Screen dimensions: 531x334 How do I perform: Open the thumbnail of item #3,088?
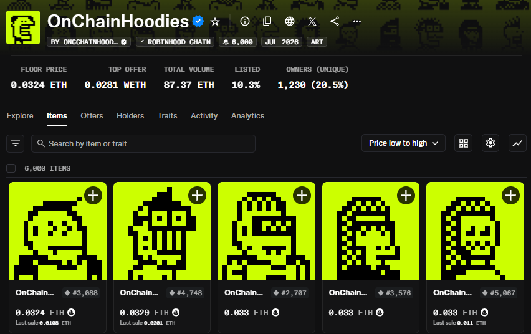tap(57, 231)
